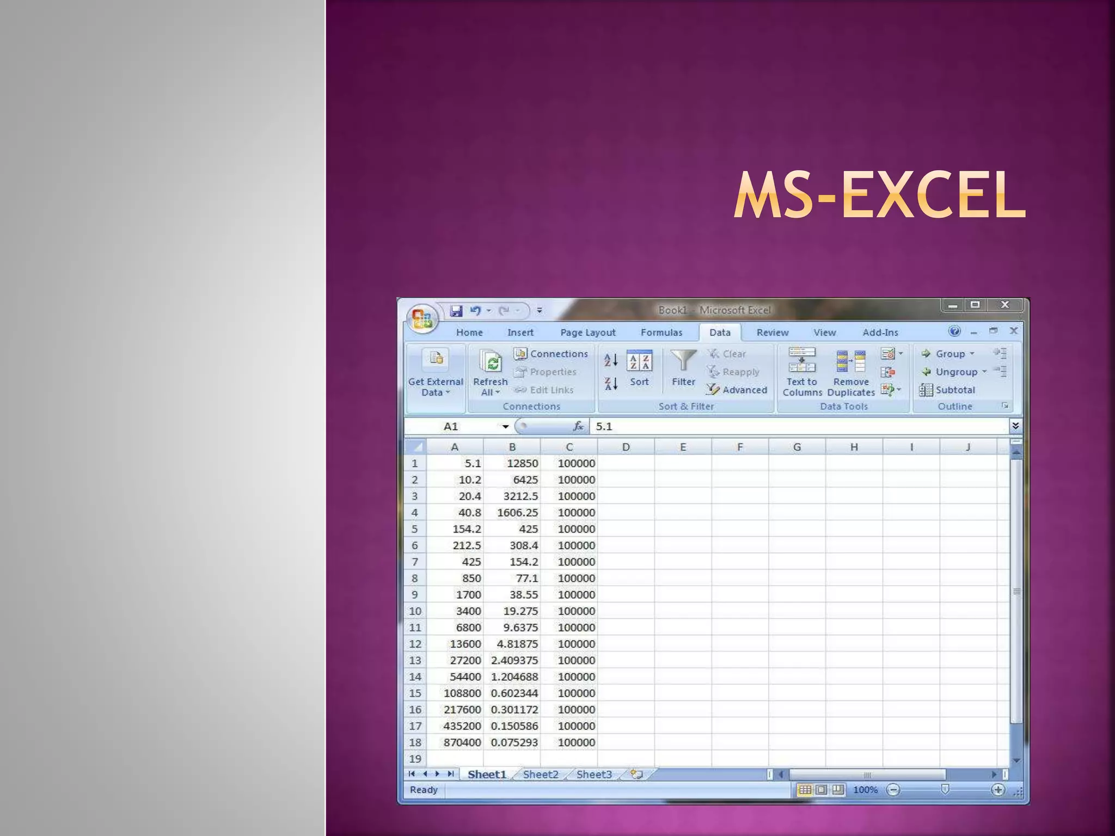
Task: Click the Clear filter button
Action: [727, 354]
